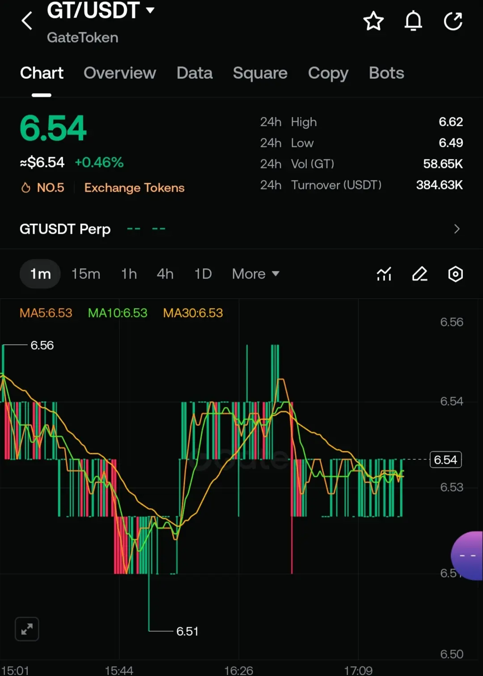Open chart settings hexagon icon
This screenshot has height=676, width=483.
click(455, 274)
